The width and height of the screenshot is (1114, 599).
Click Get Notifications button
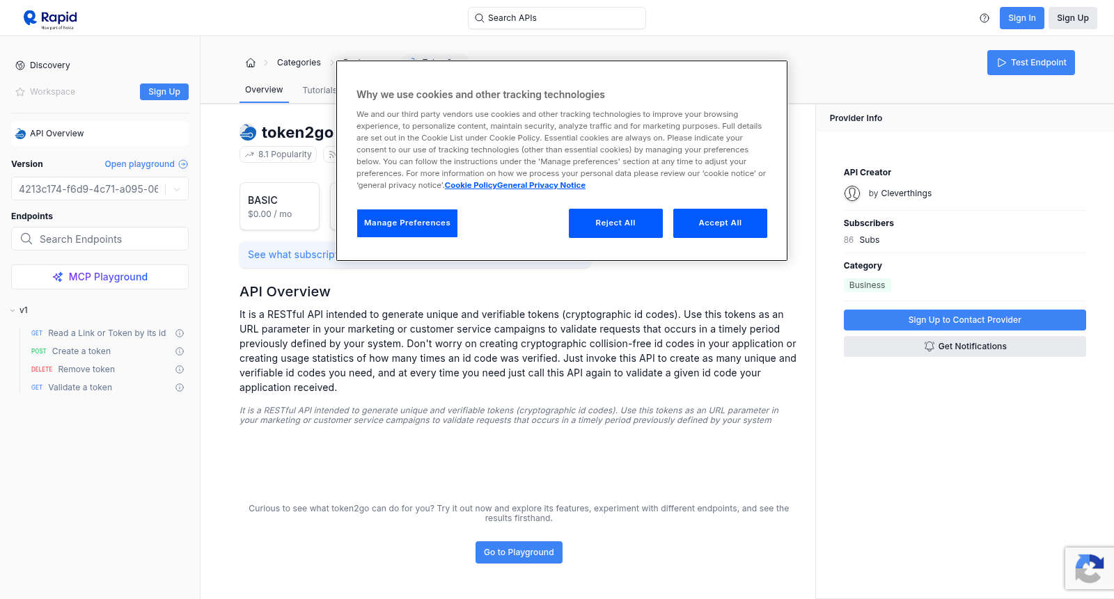coord(965,346)
